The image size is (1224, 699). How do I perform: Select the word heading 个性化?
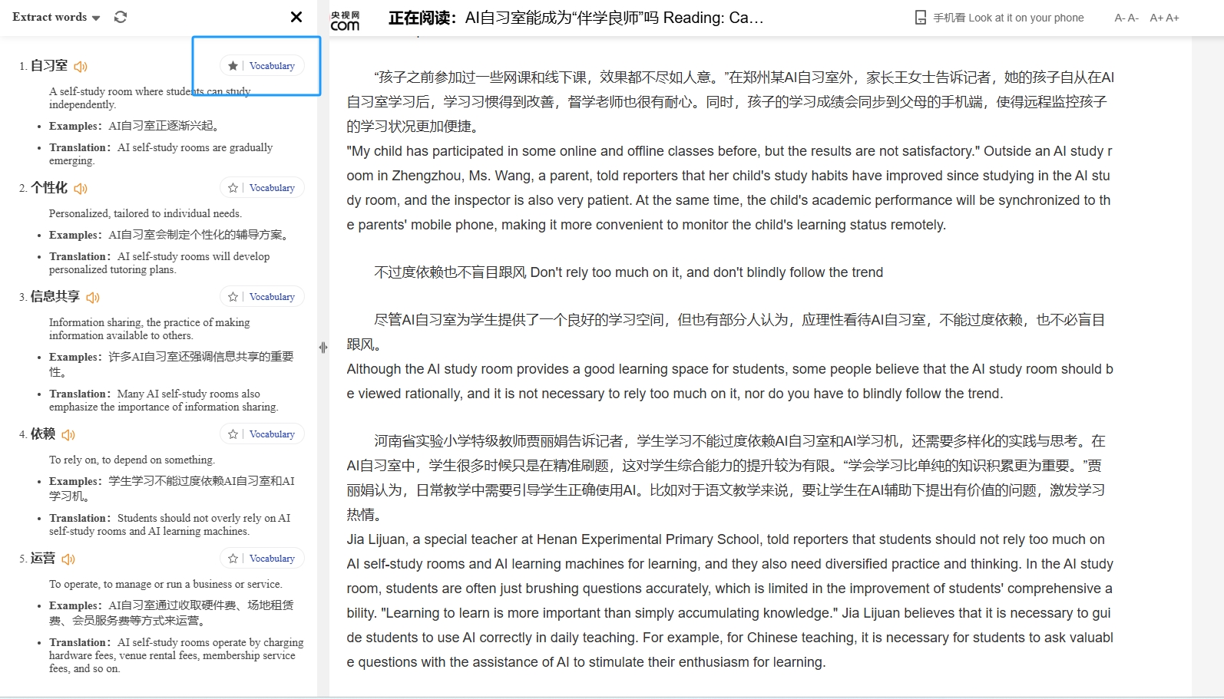click(49, 188)
